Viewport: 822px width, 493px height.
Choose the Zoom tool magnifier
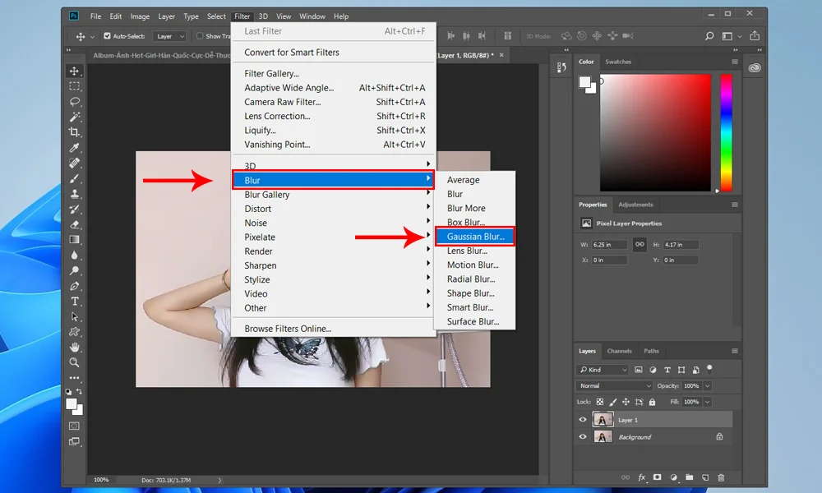tap(75, 362)
